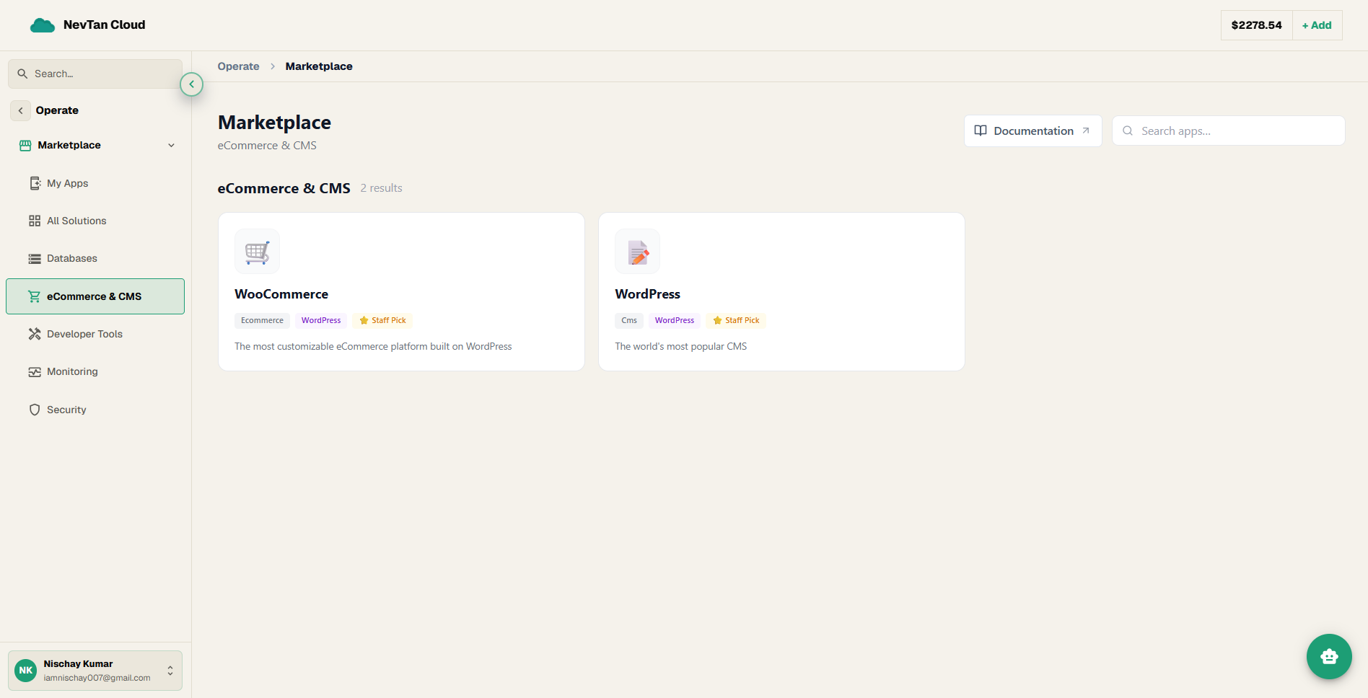Collapse the Marketplace section chevron
The image size is (1368, 698).
pos(172,145)
